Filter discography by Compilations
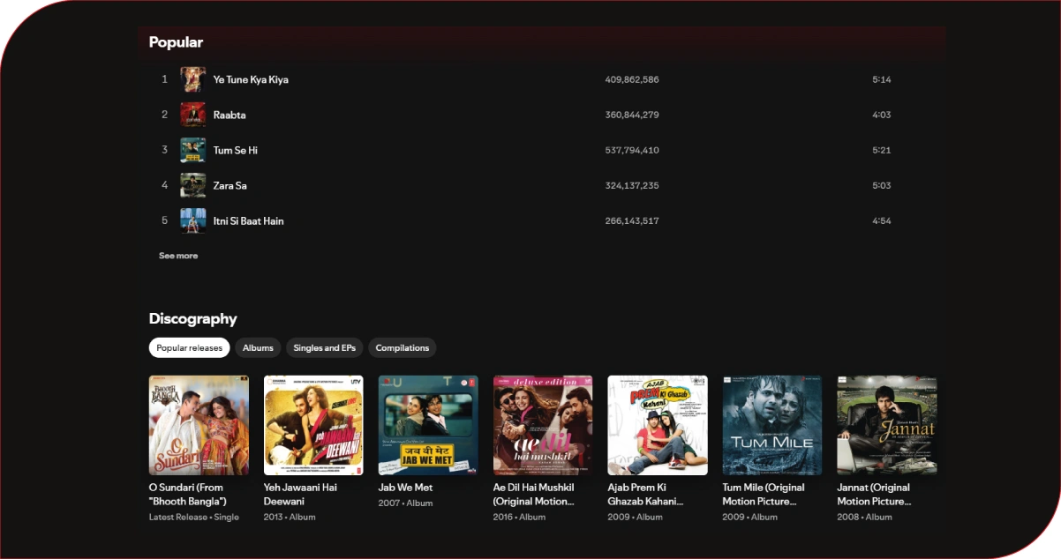The width and height of the screenshot is (1061, 559). (402, 348)
